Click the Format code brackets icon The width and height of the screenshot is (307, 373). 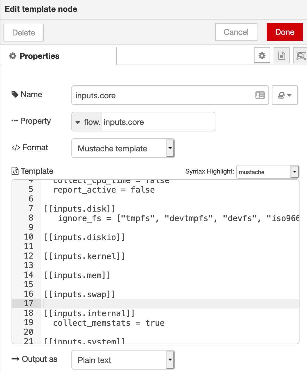click(16, 148)
